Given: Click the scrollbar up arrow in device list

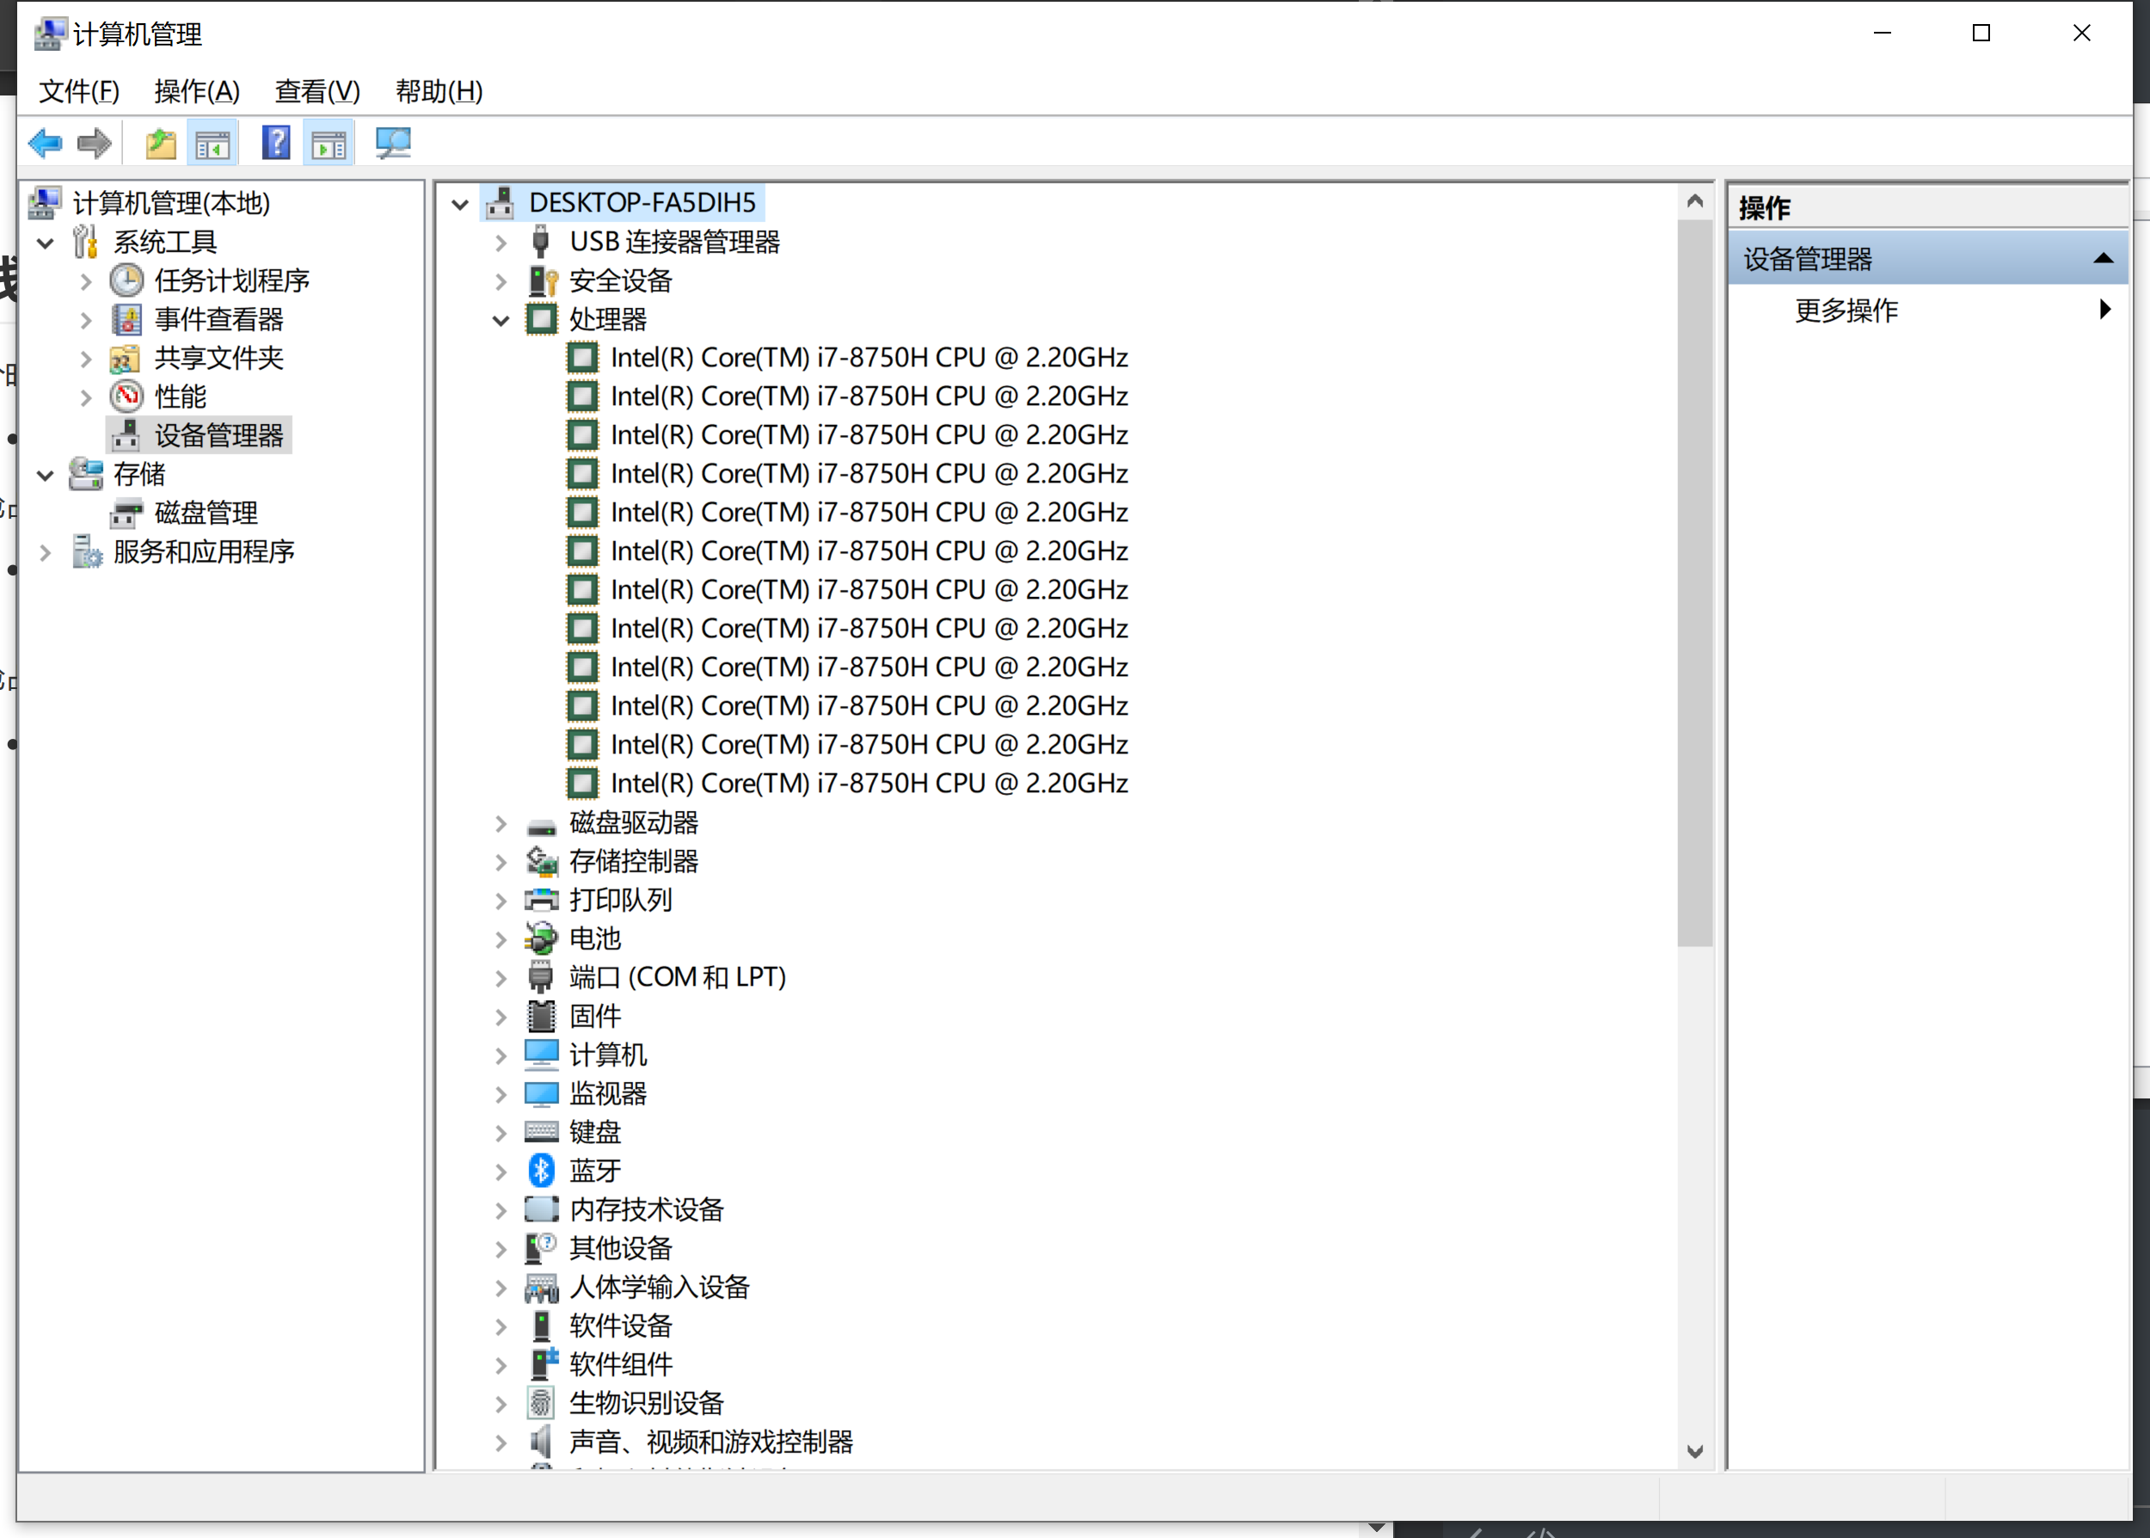Looking at the screenshot, I should [1694, 200].
